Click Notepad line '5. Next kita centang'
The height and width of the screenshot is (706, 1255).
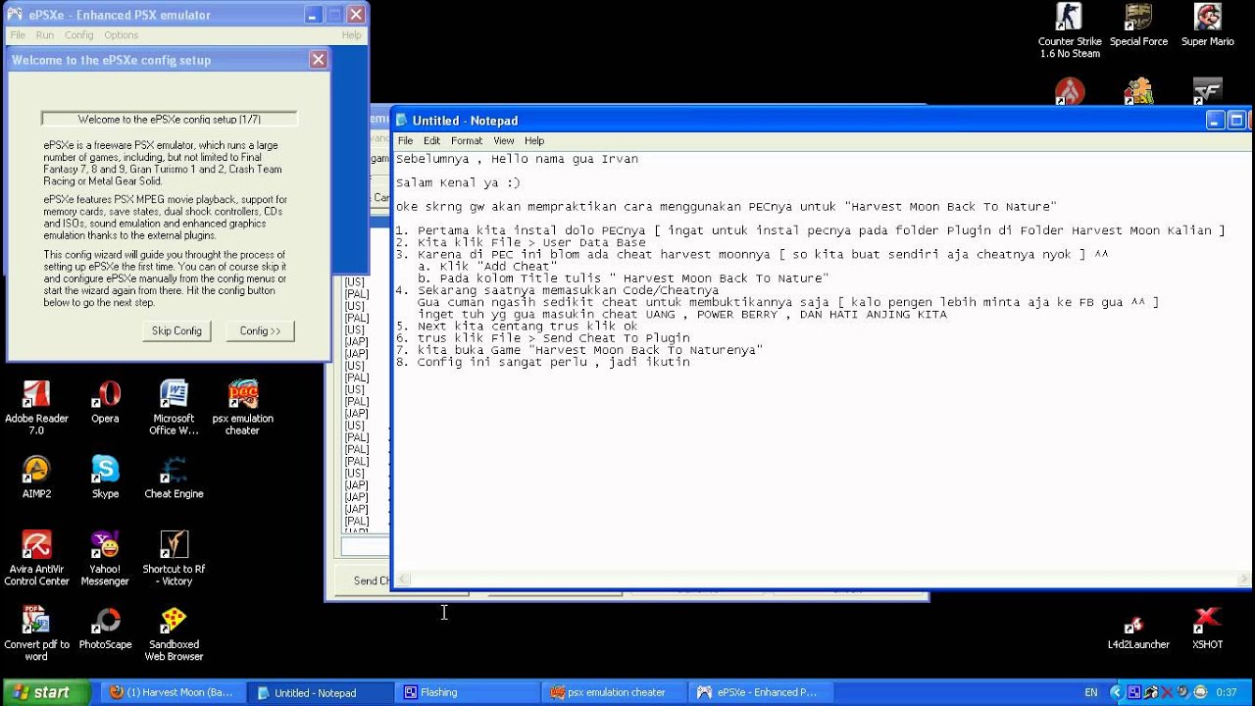[517, 326]
